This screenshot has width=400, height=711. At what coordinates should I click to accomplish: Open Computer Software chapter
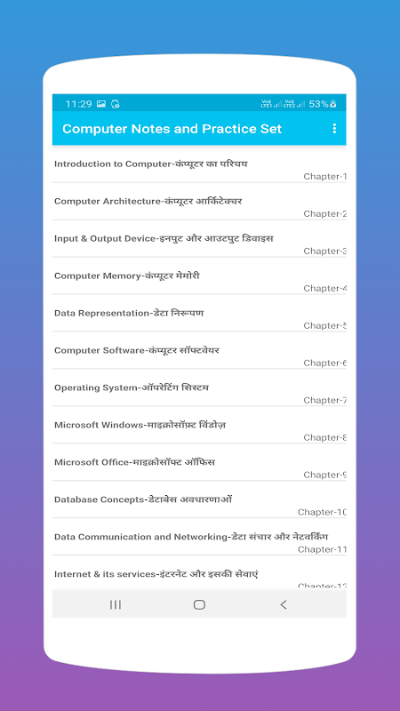[x=199, y=350]
